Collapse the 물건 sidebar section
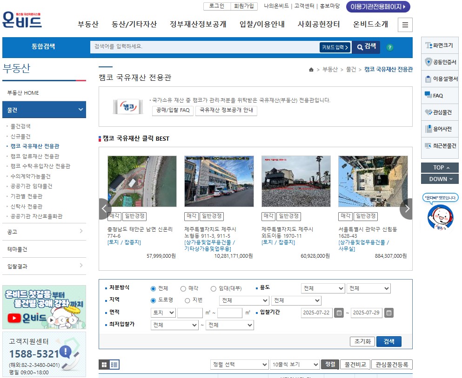The height and width of the screenshot is (378, 462). (44, 110)
